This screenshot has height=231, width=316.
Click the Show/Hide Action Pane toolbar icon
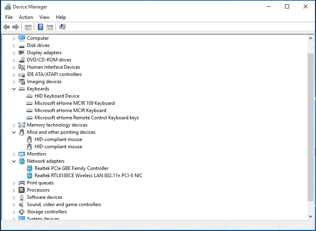[x=50, y=27]
